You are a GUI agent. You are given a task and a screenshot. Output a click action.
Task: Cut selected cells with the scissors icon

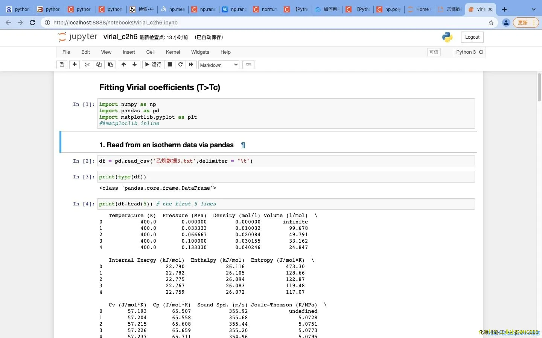coord(88,65)
